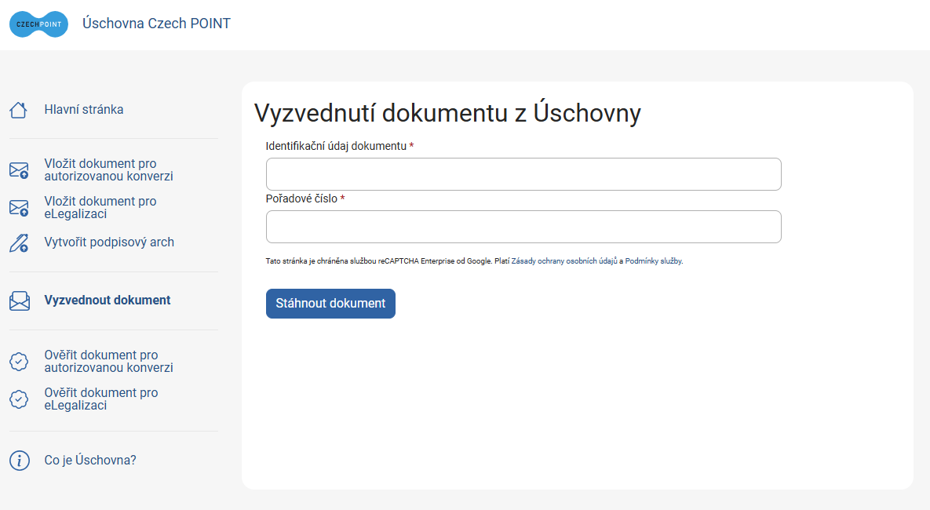Click the info icon beside Co je Úschovna

click(x=19, y=461)
